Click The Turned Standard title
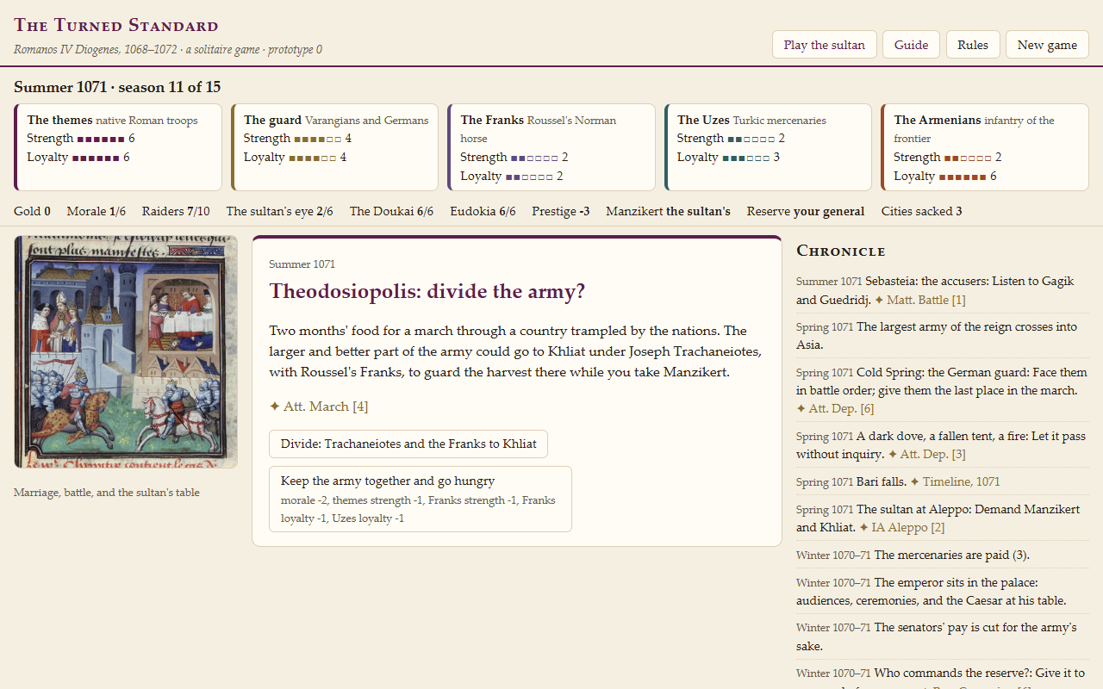1103x689 pixels. pyautogui.click(x=116, y=25)
